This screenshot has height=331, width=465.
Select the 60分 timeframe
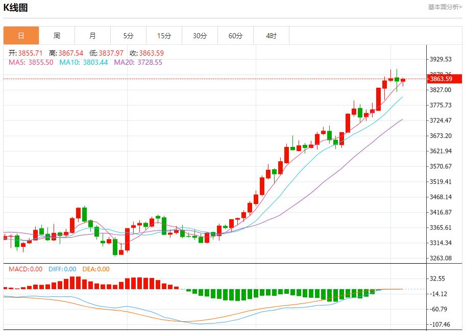point(235,36)
